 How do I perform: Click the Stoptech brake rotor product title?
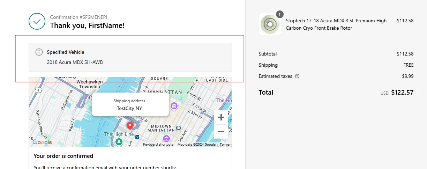[336, 24]
